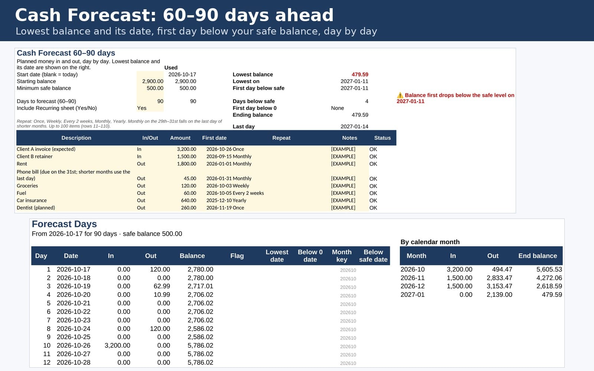Click the warning icon beside the balance alert

point(400,95)
